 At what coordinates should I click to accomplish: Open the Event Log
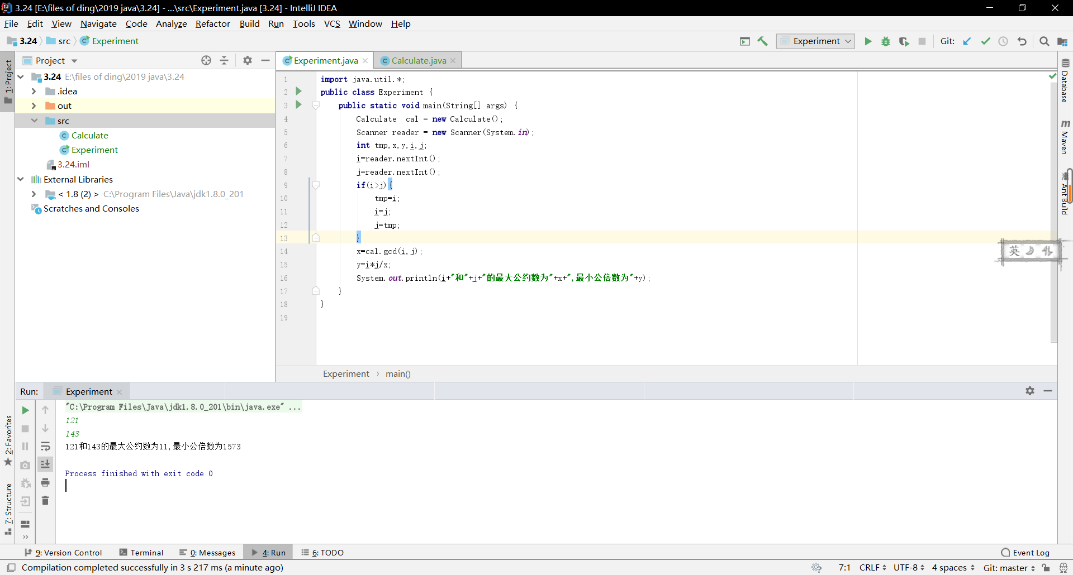1025,553
